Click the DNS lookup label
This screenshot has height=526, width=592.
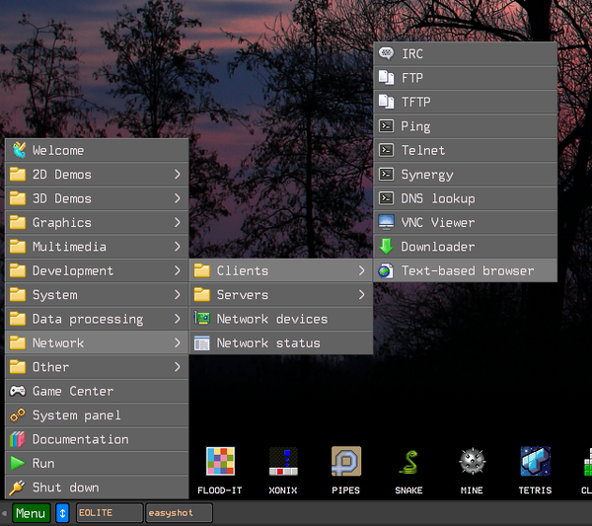coord(438,198)
